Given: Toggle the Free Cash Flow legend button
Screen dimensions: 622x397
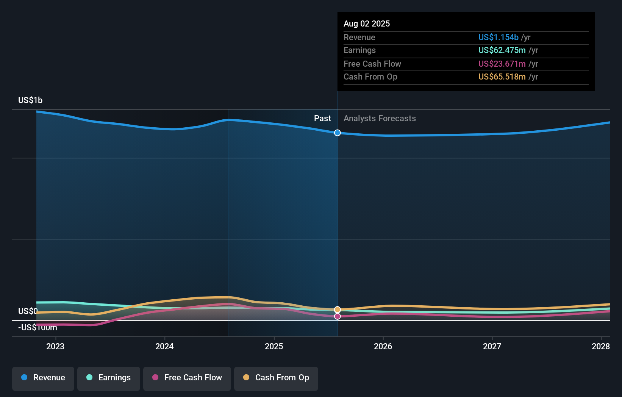Looking at the screenshot, I should (187, 378).
